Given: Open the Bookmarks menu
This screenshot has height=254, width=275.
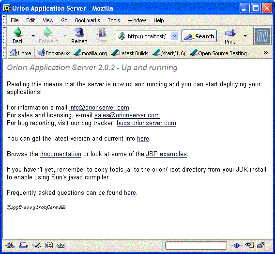Looking at the screenshot, I should (87, 20).
